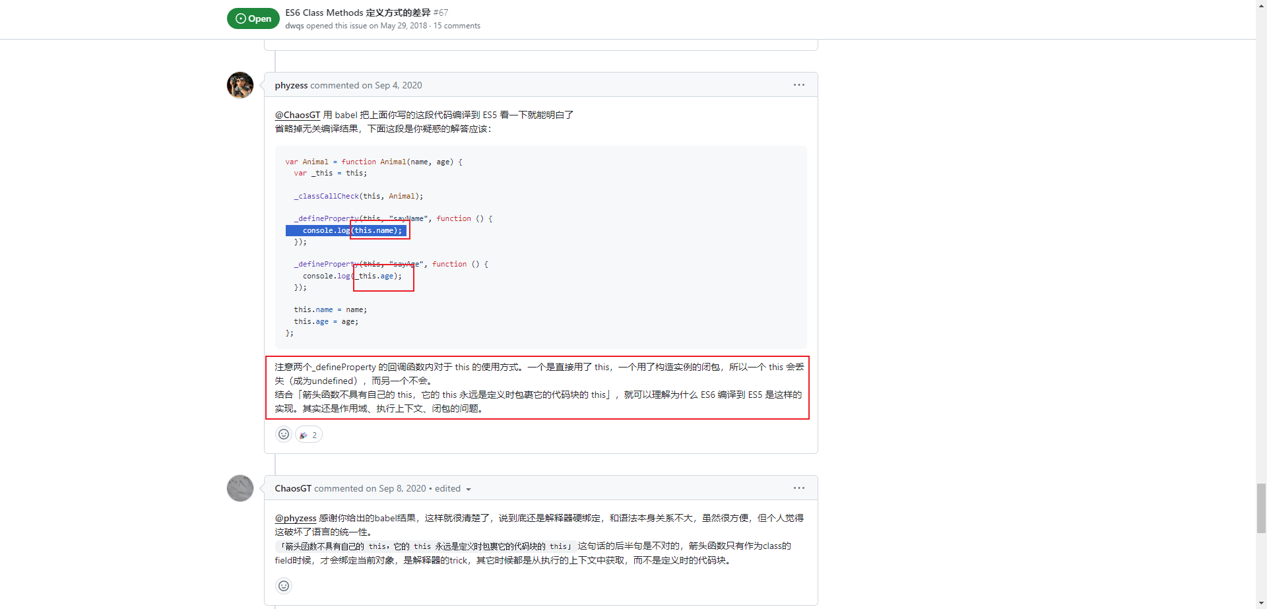1267x609 pixels.
Task: Click scrollbar down arrow
Action: coord(1261,604)
